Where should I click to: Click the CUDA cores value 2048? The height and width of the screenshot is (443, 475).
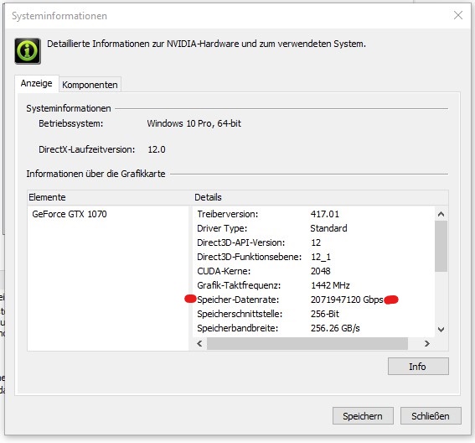pos(321,271)
